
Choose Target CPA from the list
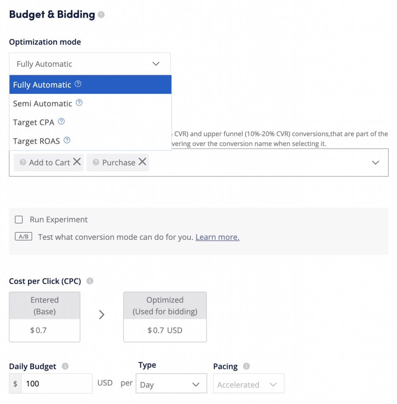click(34, 122)
